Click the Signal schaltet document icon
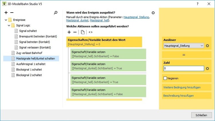The width and height of the screenshot is (215, 121). 16,31
